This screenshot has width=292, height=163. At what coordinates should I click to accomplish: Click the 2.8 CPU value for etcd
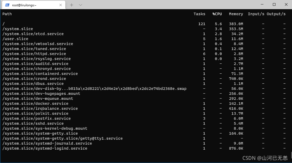(218, 34)
